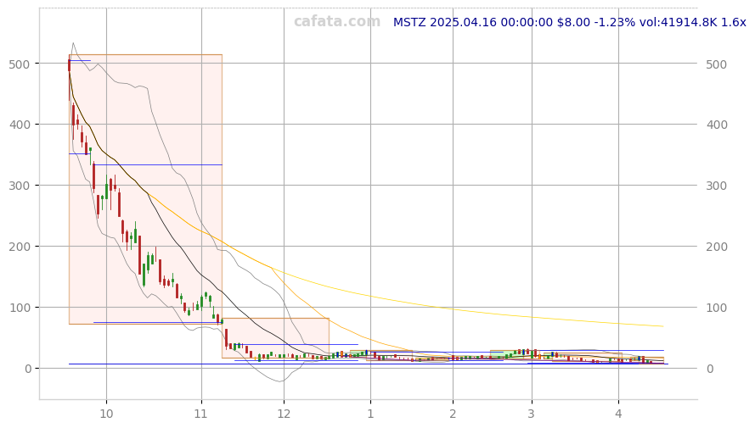Click the 0 label on the right y-axis
This screenshot has width=755, height=428.
coord(709,369)
